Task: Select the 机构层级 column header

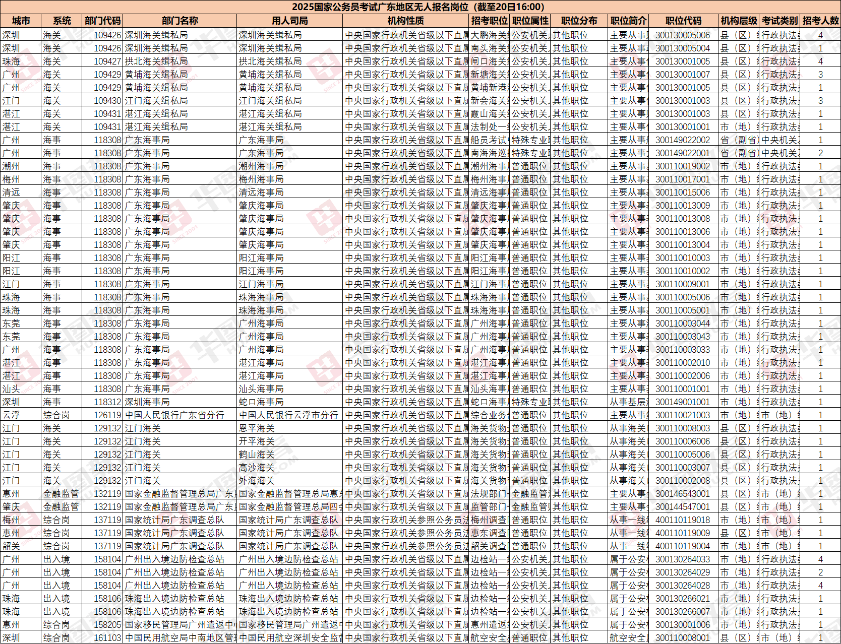Action: point(739,21)
